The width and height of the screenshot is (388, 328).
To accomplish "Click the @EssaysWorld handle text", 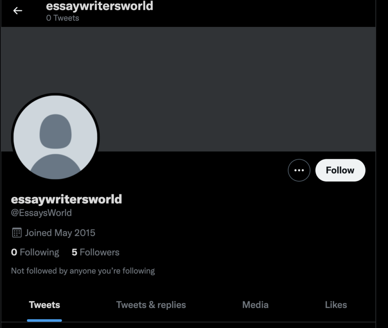I will coord(41,213).
